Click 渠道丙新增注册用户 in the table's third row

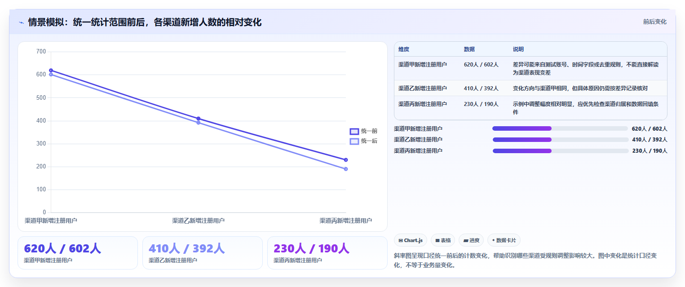423,104
